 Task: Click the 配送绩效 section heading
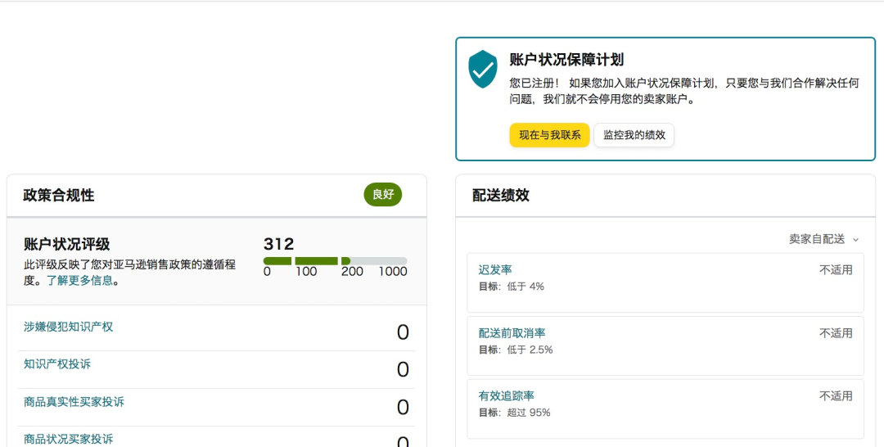point(501,196)
